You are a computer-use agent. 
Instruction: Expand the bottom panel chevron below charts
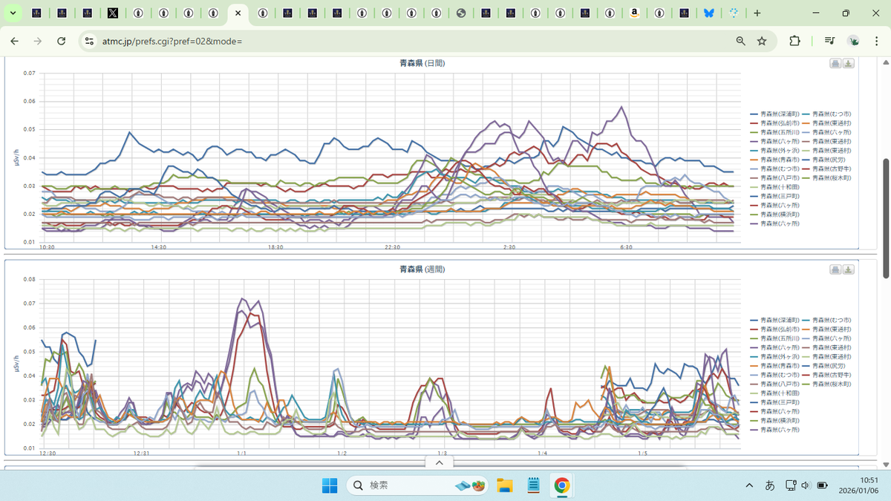coord(439,462)
